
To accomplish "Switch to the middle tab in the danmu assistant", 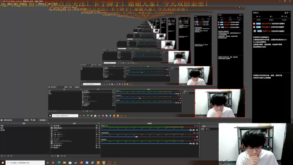I will [x=271, y=20].
